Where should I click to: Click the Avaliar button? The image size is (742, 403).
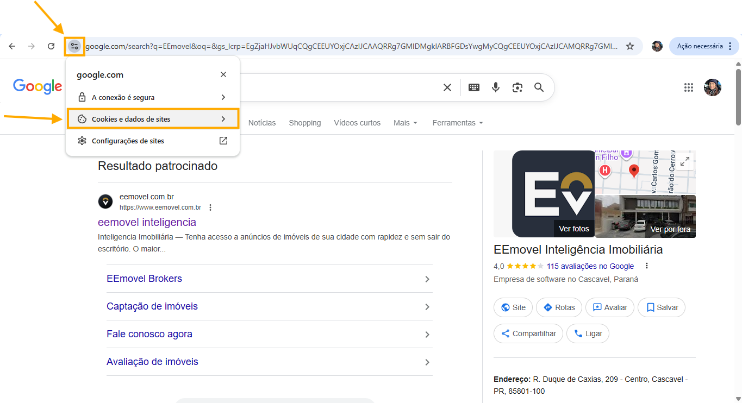610,307
